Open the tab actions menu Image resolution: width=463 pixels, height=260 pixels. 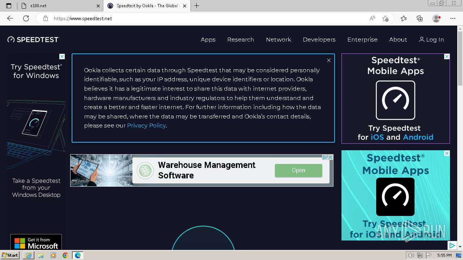point(9,6)
